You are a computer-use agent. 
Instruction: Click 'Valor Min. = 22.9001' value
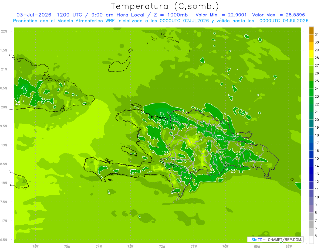[x=221, y=15]
